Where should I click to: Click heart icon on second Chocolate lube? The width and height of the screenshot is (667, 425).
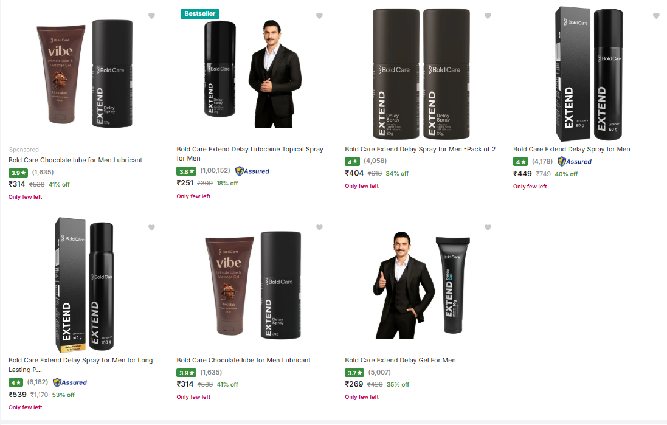[x=319, y=227]
